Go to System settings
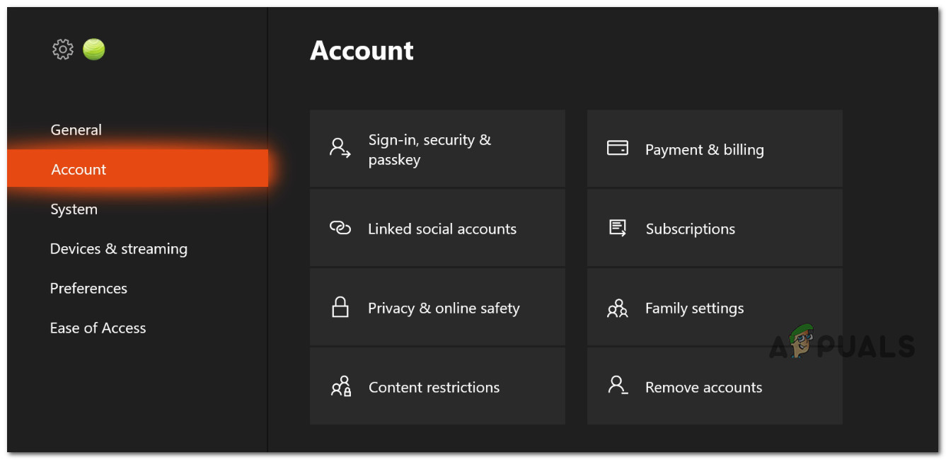946x460 pixels. click(74, 209)
